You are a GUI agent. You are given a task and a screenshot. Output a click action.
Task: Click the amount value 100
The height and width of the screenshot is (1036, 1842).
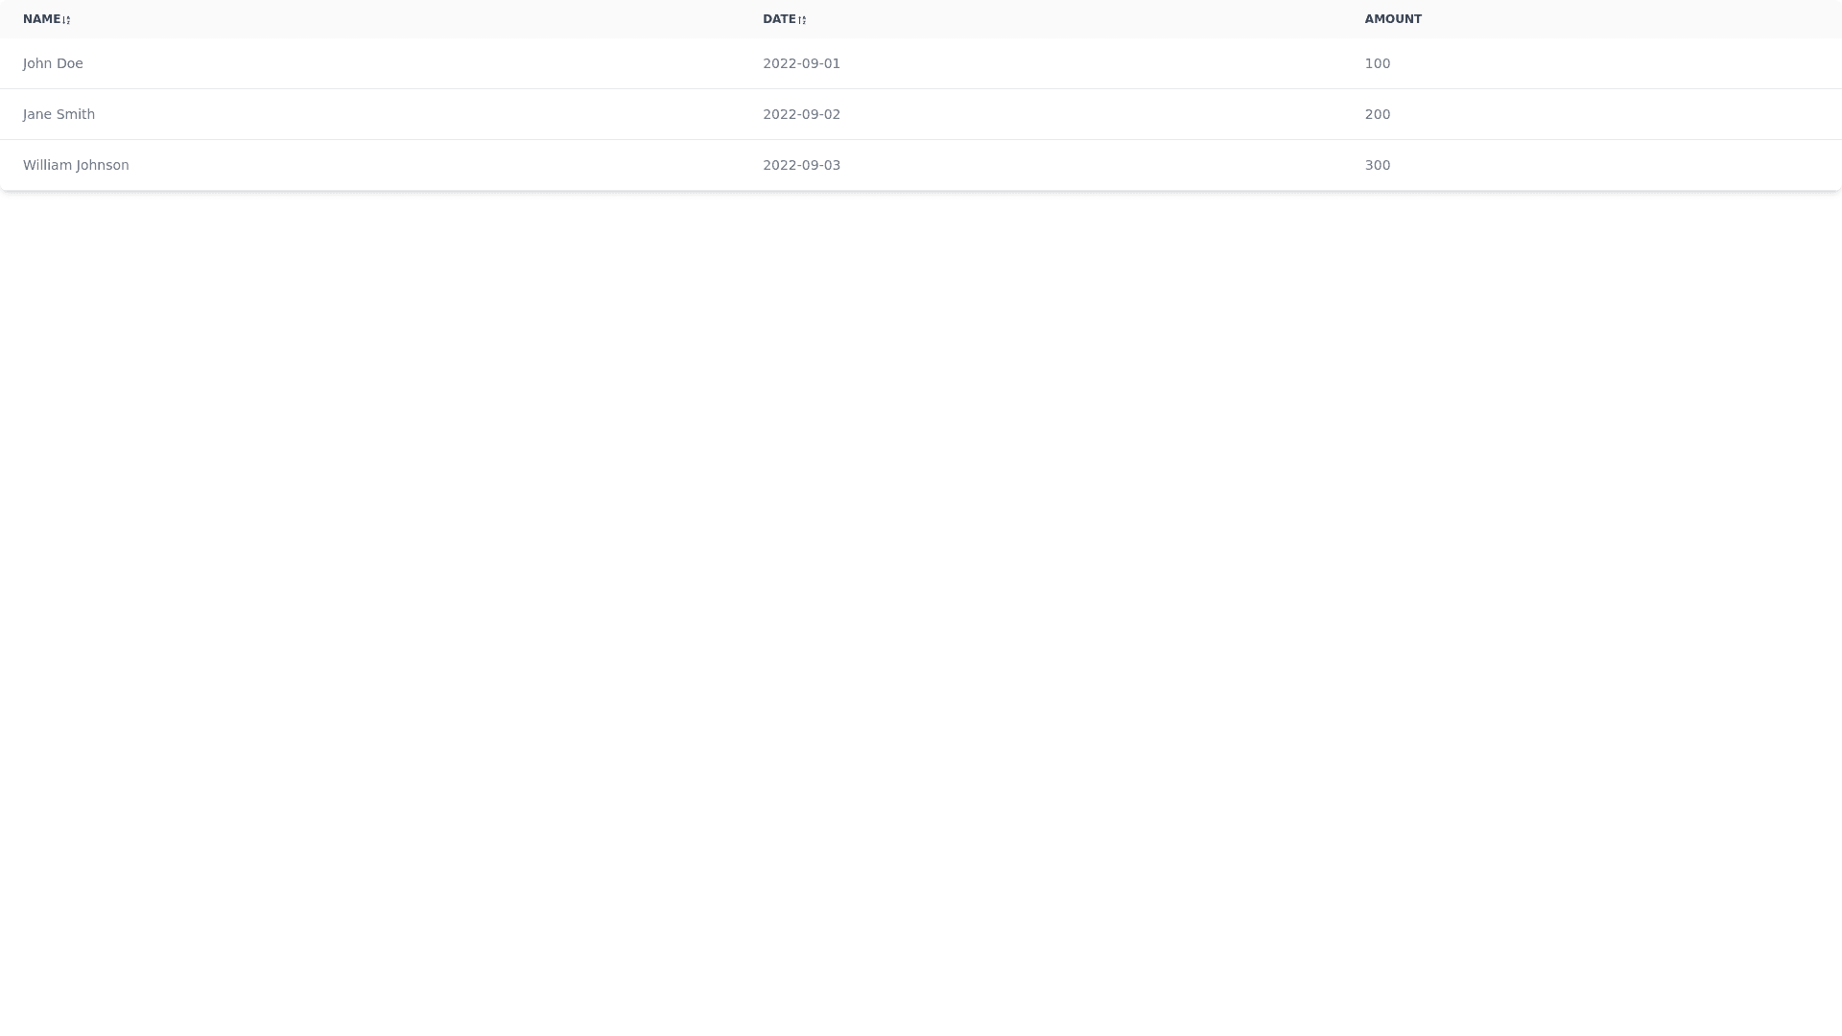(1377, 63)
